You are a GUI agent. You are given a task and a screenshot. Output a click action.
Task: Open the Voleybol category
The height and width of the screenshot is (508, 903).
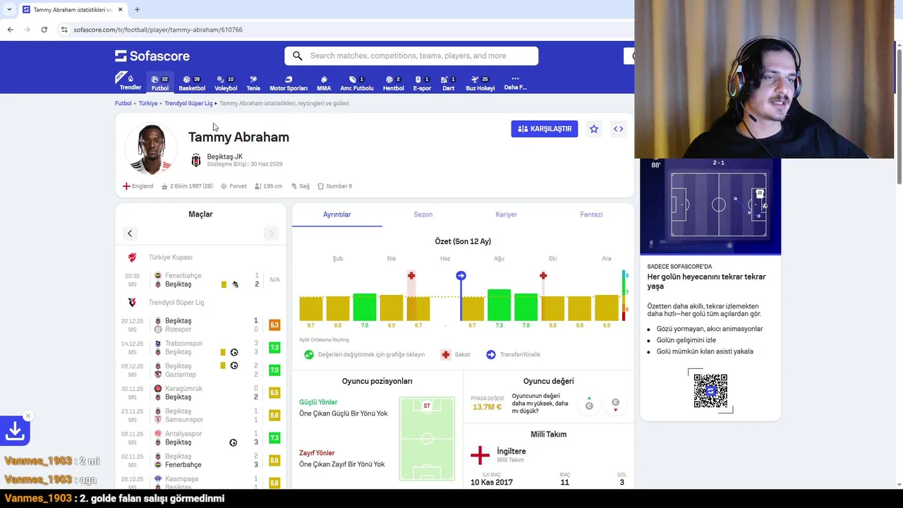click(x=226, y=83)
